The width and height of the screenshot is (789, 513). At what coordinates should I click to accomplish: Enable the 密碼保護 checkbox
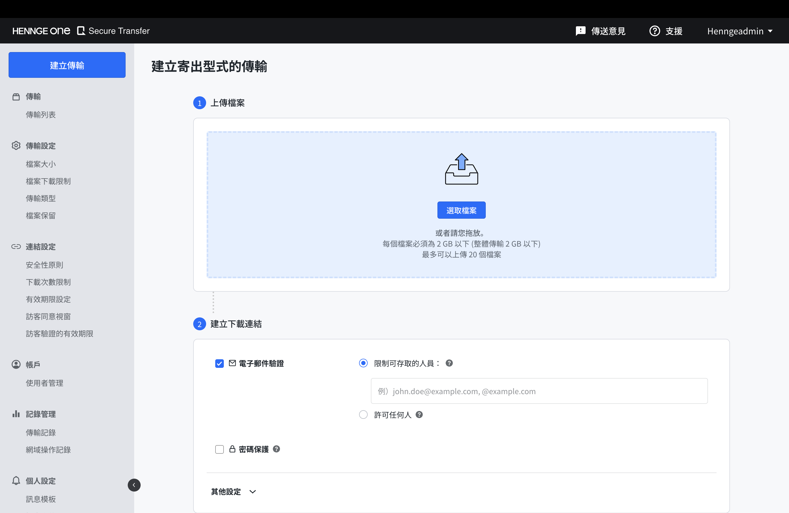[x=219, y=449]
